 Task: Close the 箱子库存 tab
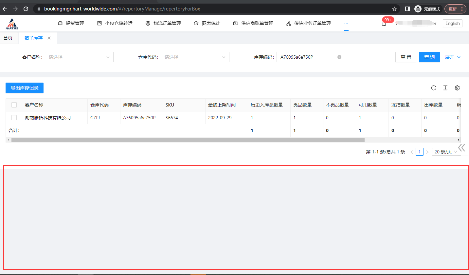[x=49, y=38]
